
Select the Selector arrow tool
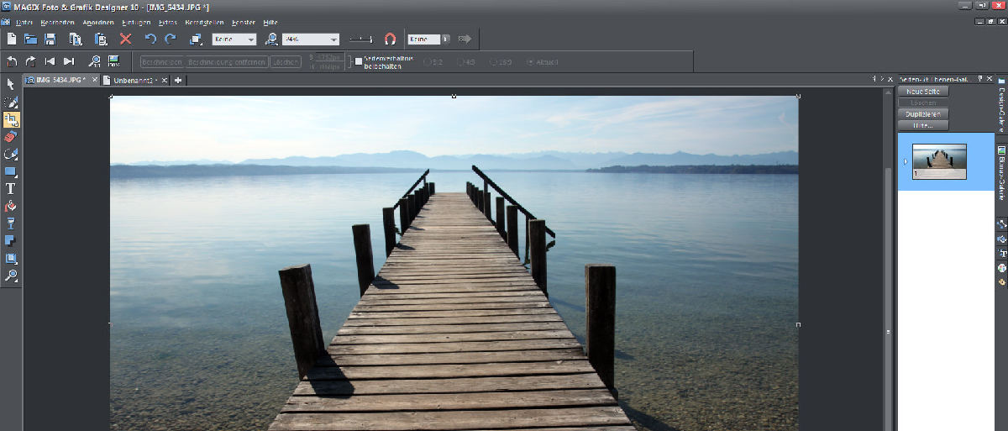(11, 83)
